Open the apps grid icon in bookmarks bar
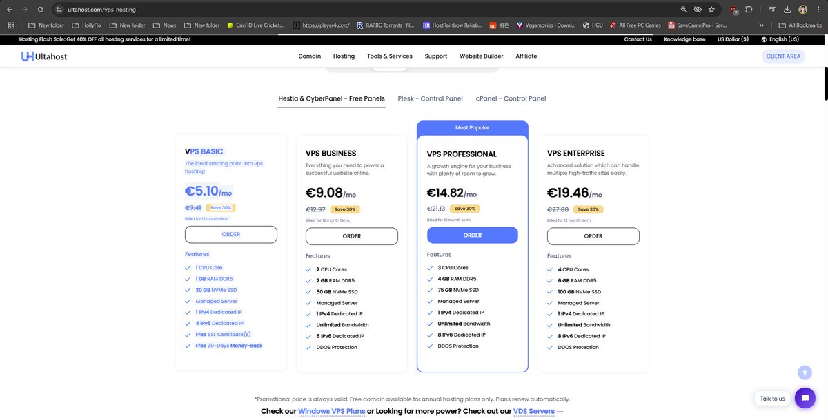The image size is (828, 420). pos(11,25)
